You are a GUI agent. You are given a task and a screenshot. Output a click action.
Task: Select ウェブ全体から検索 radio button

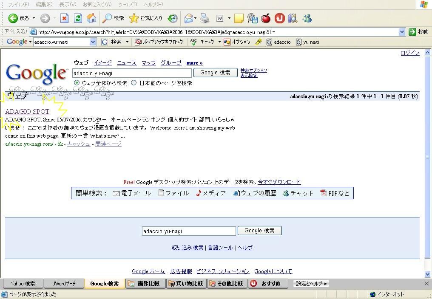pyautogui.click(x=77, y=82)
